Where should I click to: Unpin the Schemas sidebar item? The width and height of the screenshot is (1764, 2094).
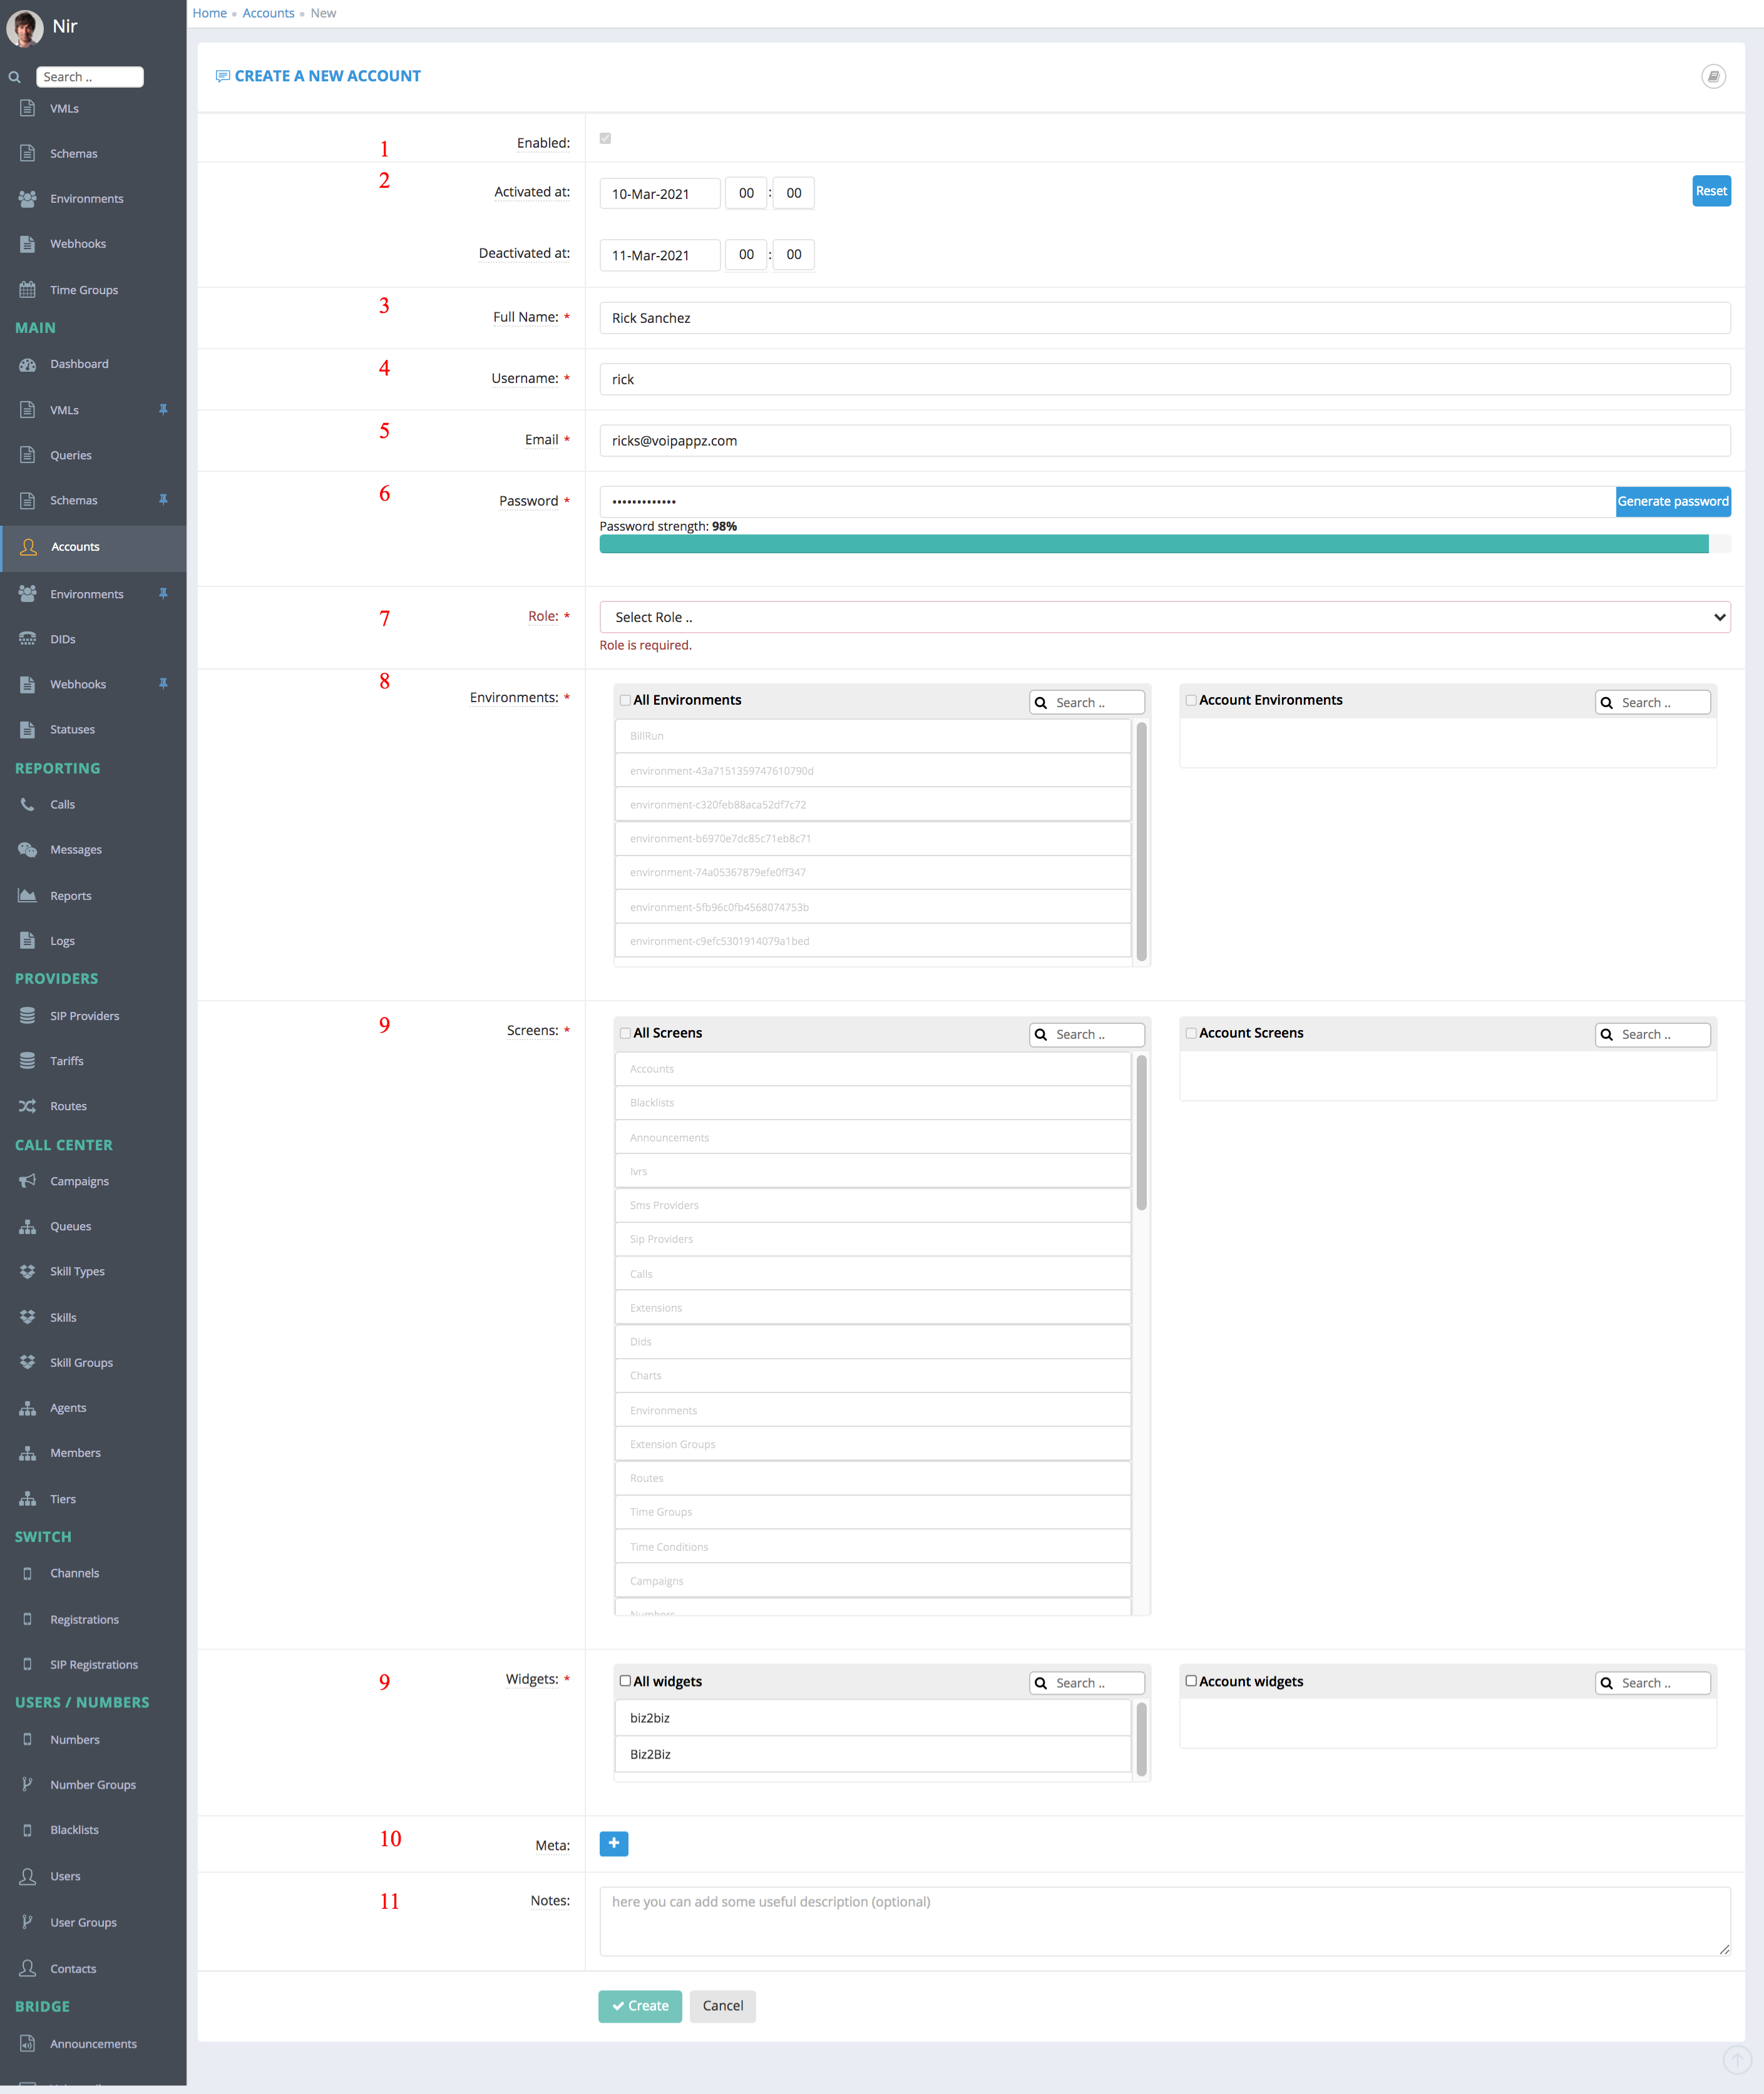(163, 500)
